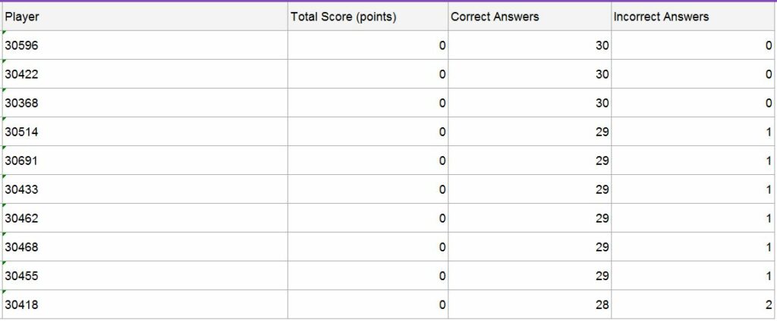Select the Total Score (points) header cell
Screen dimensions: 777x321
click(368, 17)
